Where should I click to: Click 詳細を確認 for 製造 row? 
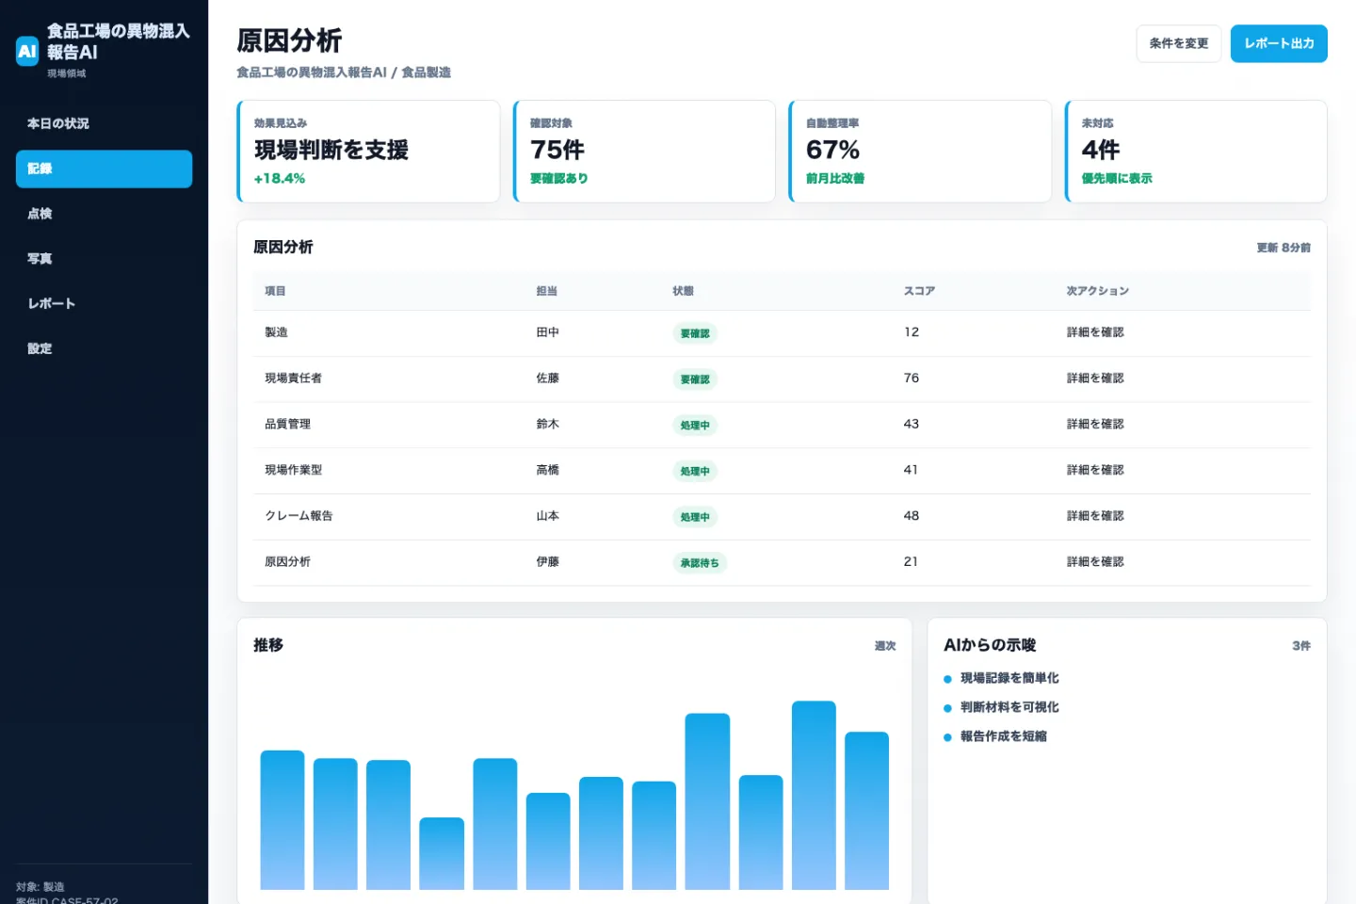[x=1095, y=332]
